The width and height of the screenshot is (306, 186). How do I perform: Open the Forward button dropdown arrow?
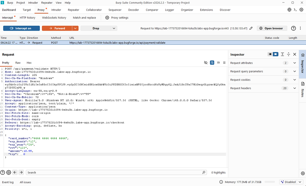click(x=75, y=28)
